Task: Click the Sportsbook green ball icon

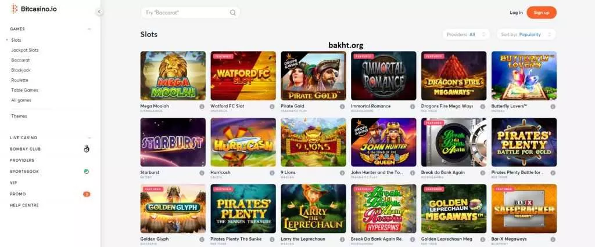Action: 87,172
